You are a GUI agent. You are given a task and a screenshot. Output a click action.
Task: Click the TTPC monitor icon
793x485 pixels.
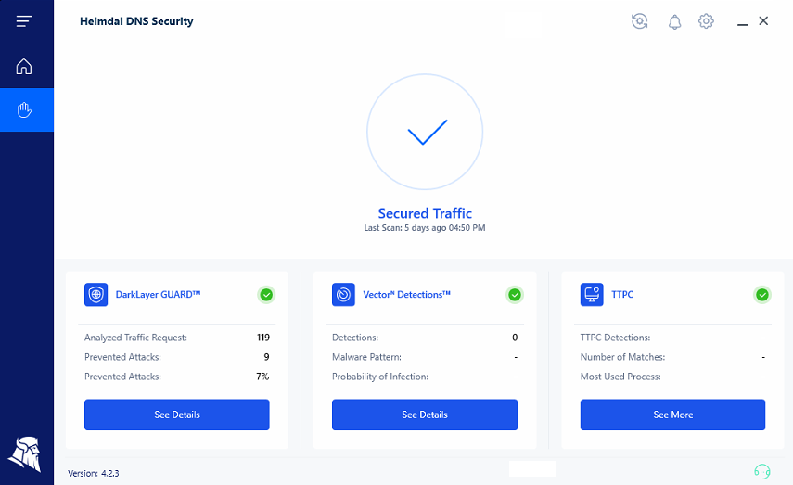(592, 294)
